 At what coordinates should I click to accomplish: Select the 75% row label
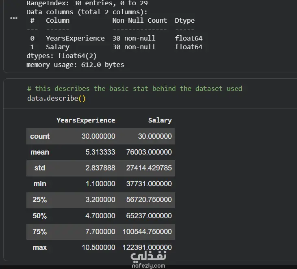(x=40, y=232)
